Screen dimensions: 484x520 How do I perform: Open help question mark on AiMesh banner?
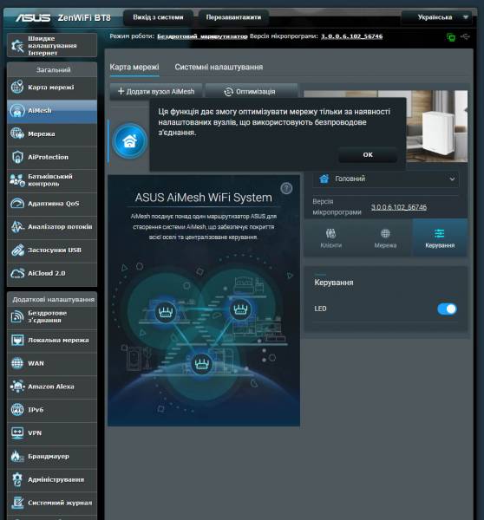[286, 188]
